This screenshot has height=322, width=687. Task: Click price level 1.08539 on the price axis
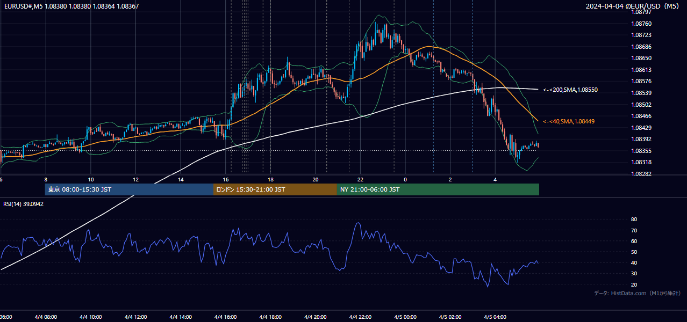pyautogui.click(x=641, y=93)
